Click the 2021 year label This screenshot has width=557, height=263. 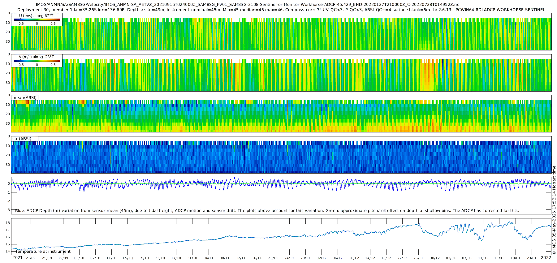point(17,258)
